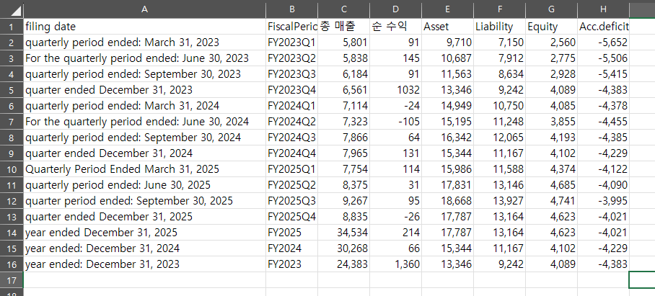
Task: Select the 순 수익 header cell
Action: pyautogui.click(x=395, y=27)
